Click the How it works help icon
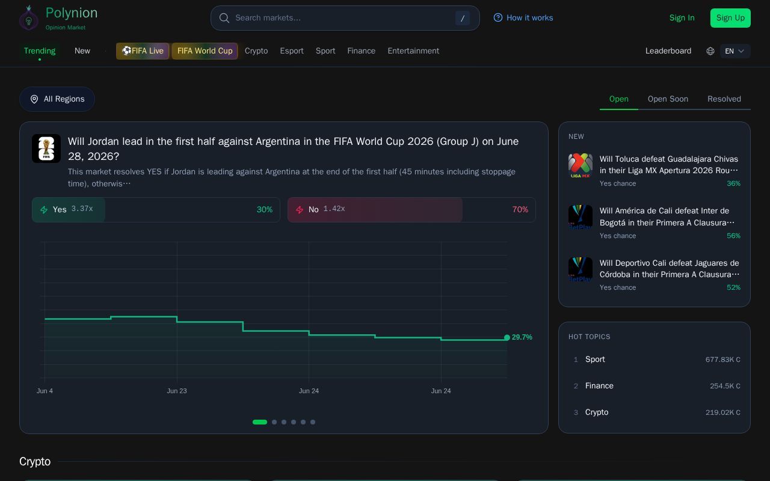 [498, 17]
